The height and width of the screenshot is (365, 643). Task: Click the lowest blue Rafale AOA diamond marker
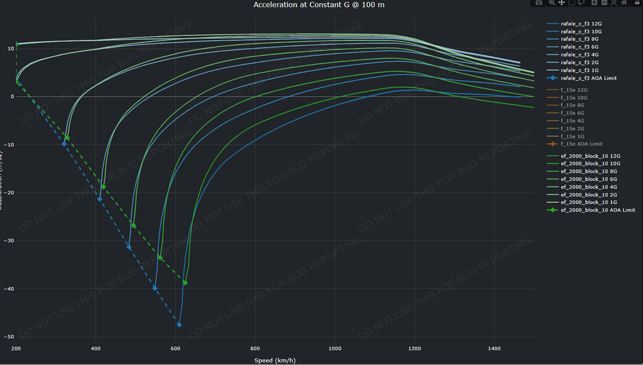tap(179, 325)
